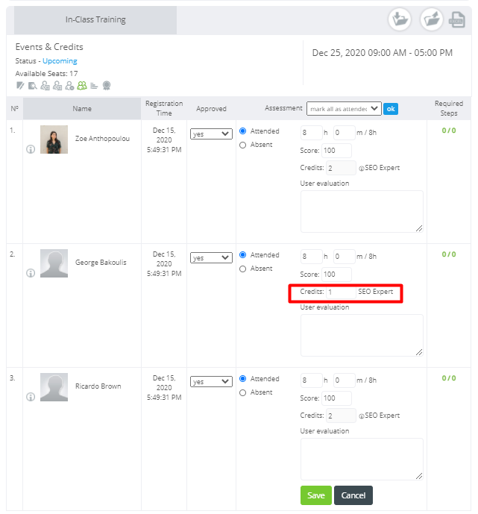Export the attendee list to Excel
The height and width of the screenshot is (514, 478).
coord(456,20)
